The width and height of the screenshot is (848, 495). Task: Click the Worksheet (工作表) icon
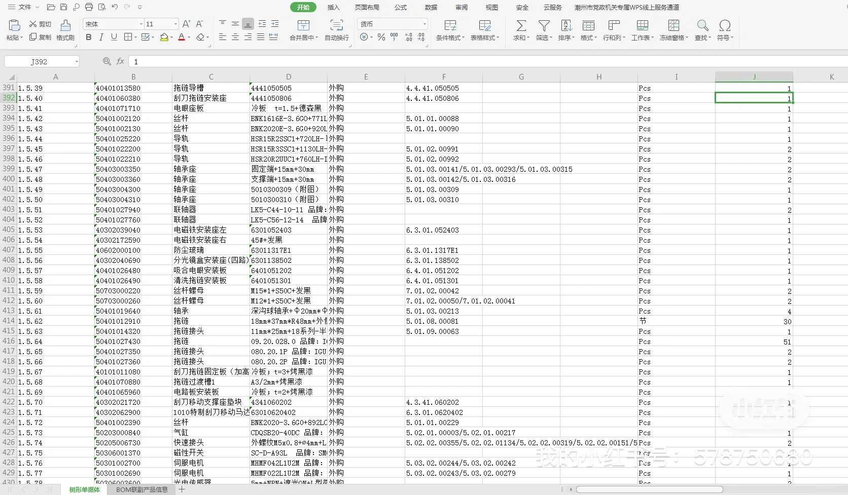pyautogui.click(x=643, y=25)
